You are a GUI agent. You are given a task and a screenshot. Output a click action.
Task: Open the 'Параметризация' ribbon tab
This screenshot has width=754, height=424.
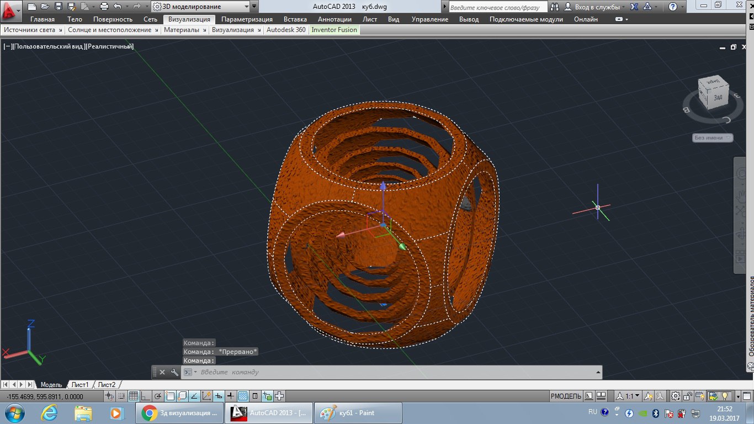[x=247, y=19]
